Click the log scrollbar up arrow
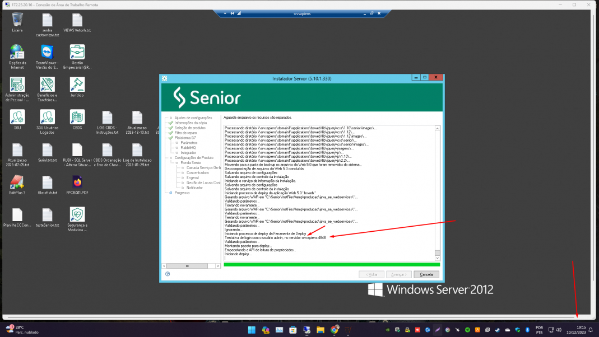 438,128
